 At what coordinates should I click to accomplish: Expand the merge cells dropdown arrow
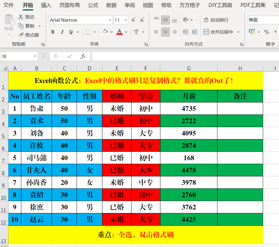238,32
